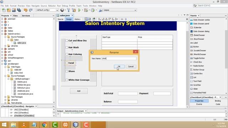The image size is (228, 128).
Task: Click the SubTotal text field
Action: pyautogui.click(x=128, y=94)
